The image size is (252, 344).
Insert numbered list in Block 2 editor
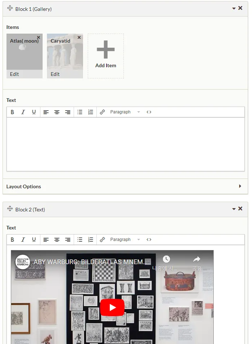point(91,240)
